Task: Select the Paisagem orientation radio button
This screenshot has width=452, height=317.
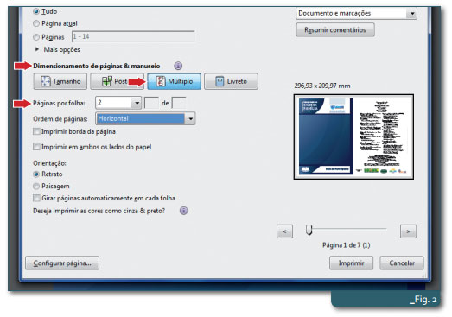Action: [36, 187]
